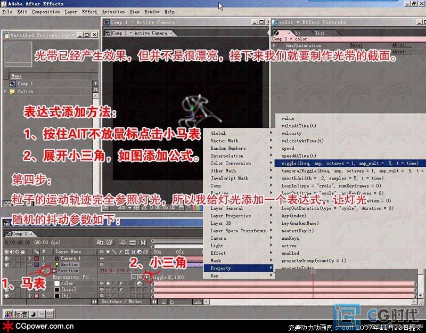
Task: Click the moon icon in input method bar
Action: (x=33, y=314)
